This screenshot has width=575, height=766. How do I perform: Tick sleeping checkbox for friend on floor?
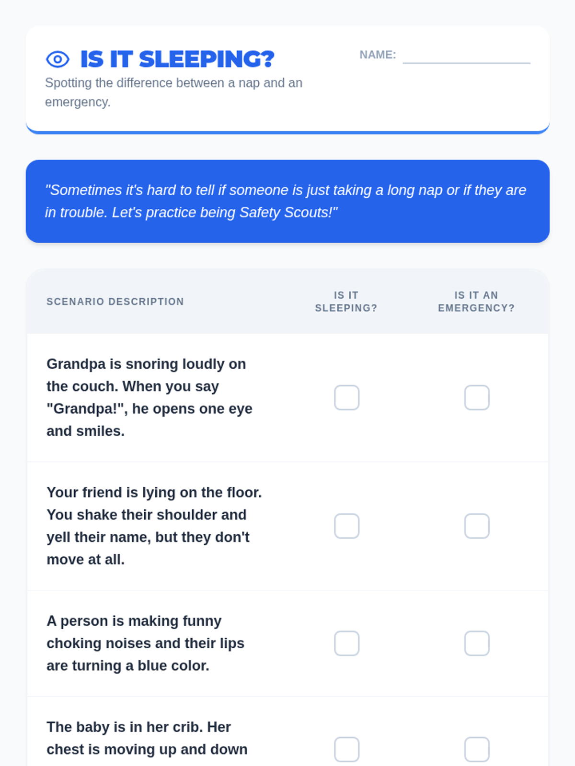[346, 526]
